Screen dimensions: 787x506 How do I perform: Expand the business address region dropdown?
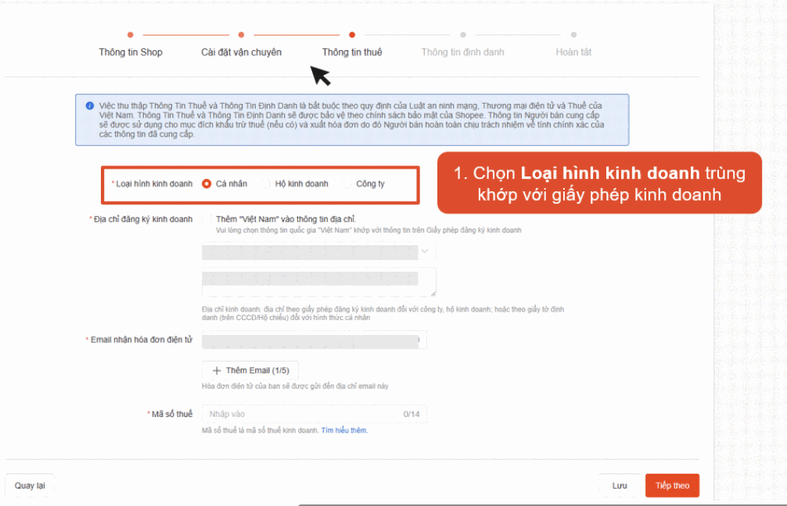425,252
